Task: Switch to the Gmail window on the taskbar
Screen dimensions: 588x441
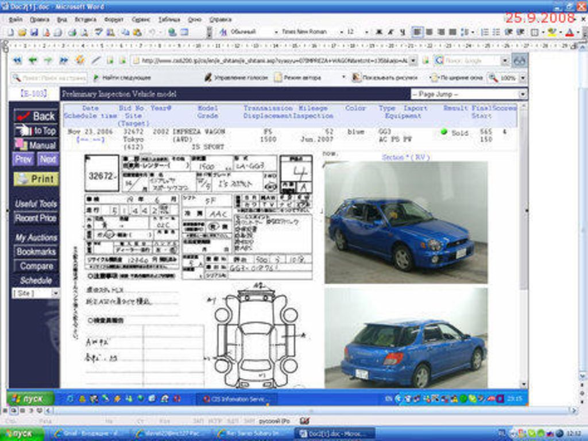Action: [88, 434]
